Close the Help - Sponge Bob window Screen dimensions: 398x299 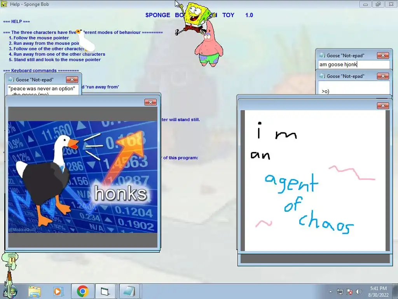tap(391, 4)
